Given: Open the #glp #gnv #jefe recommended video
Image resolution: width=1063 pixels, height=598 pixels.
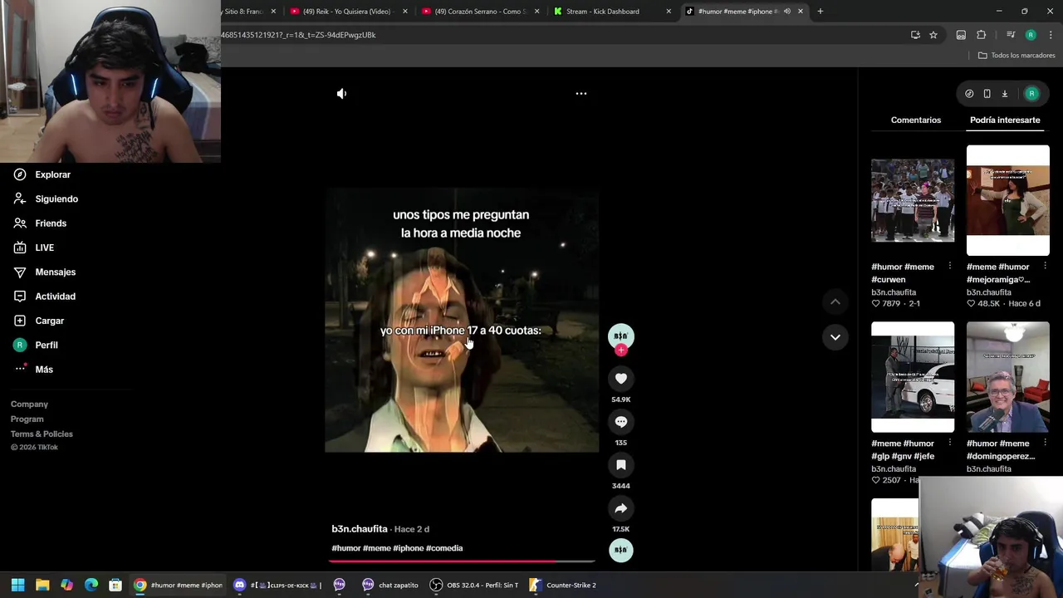Looking at the screenshot, I should tap(913, 377).
